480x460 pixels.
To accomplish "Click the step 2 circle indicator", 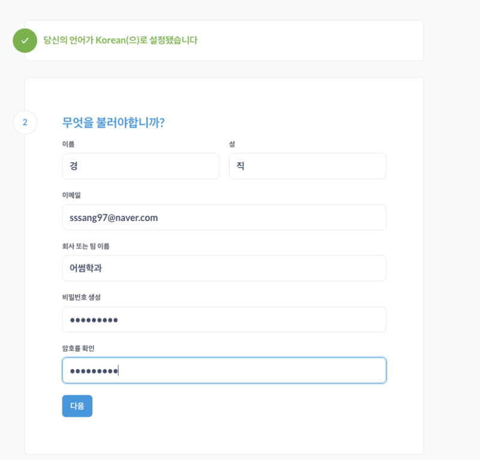I will click(x=25, y=122).
